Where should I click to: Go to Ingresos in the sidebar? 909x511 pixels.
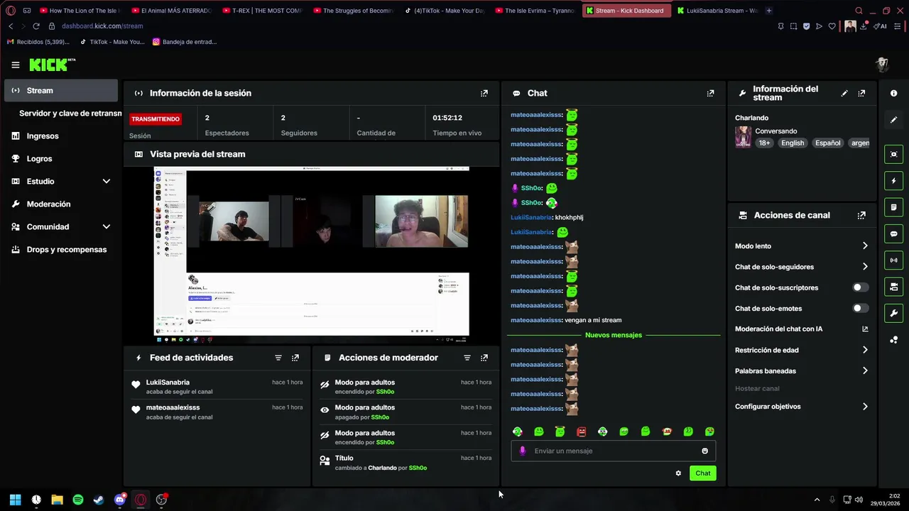tap(61, 136)
